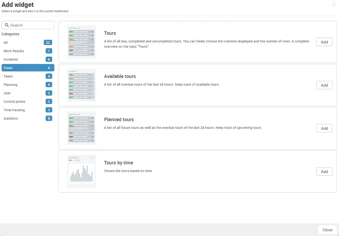Click the magnifying glass search icon
Image resolution: width=339 pixels, height=236 pixels.
(7, 25)
